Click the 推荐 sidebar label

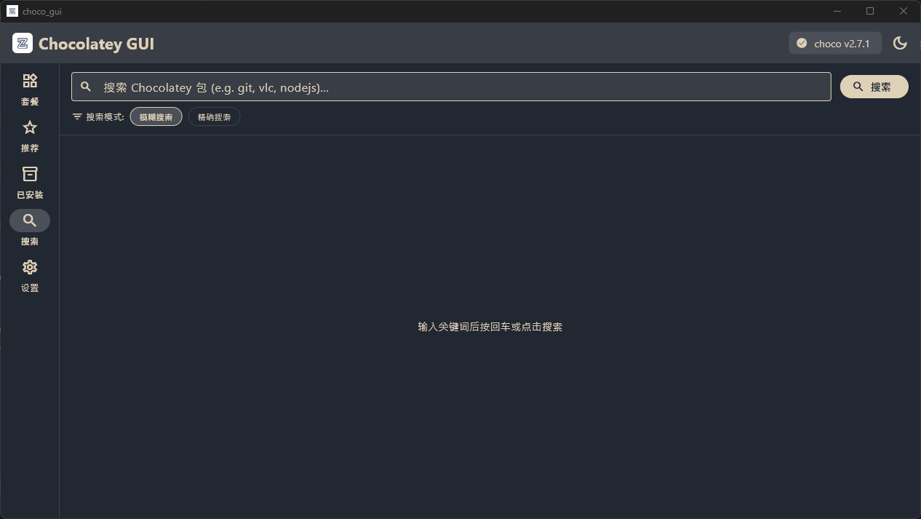point(30,148)
